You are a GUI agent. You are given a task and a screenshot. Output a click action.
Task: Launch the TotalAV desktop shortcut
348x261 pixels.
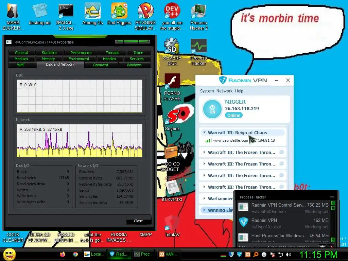[x=172, y=225]
